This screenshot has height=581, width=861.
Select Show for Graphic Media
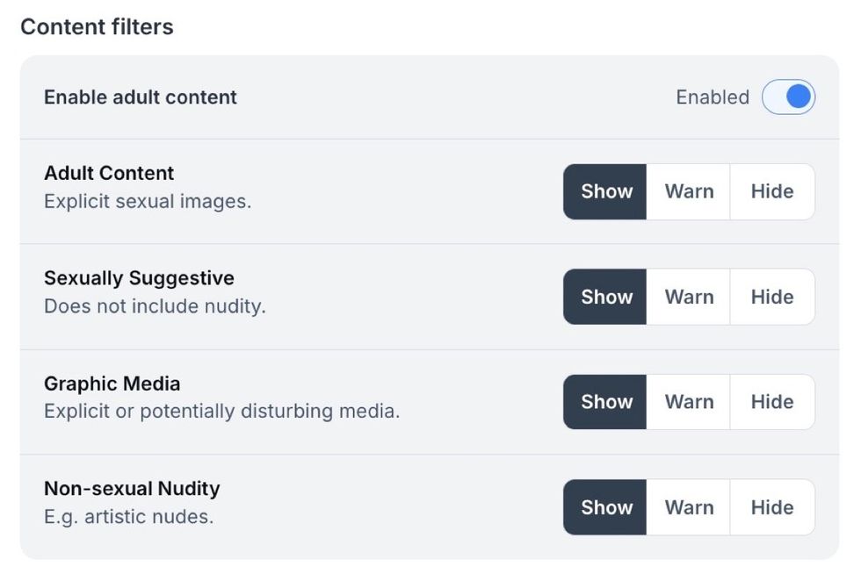click(604, 402)
